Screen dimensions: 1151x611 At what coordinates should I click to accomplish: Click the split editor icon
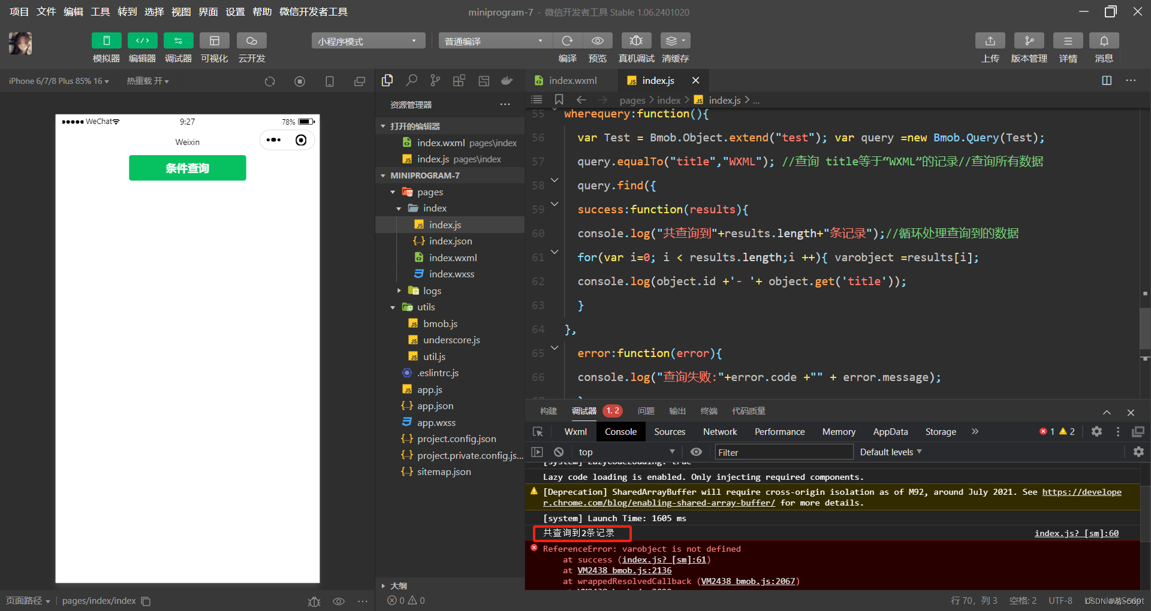click(1107, 80)
